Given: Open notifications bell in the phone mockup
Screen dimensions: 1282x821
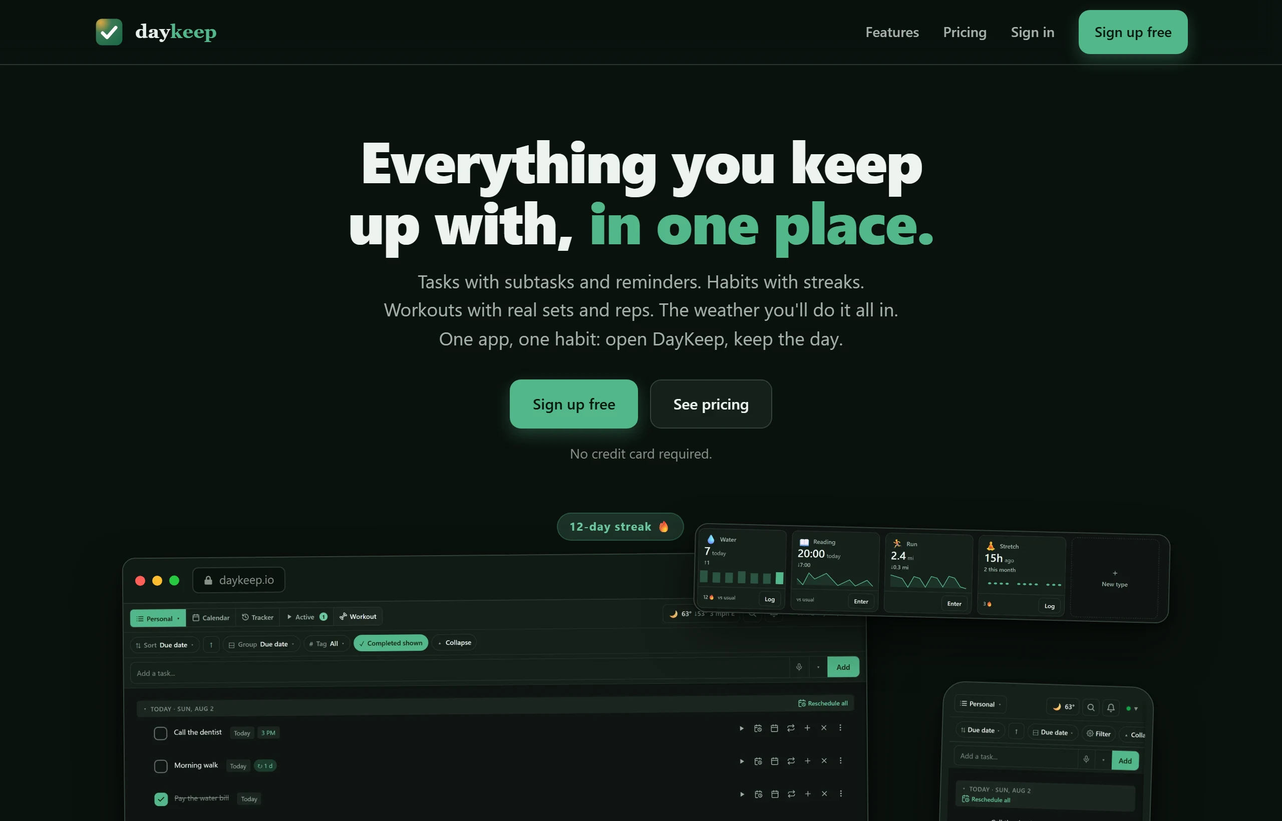Looking at the screenshot, I should point(1111,708).
